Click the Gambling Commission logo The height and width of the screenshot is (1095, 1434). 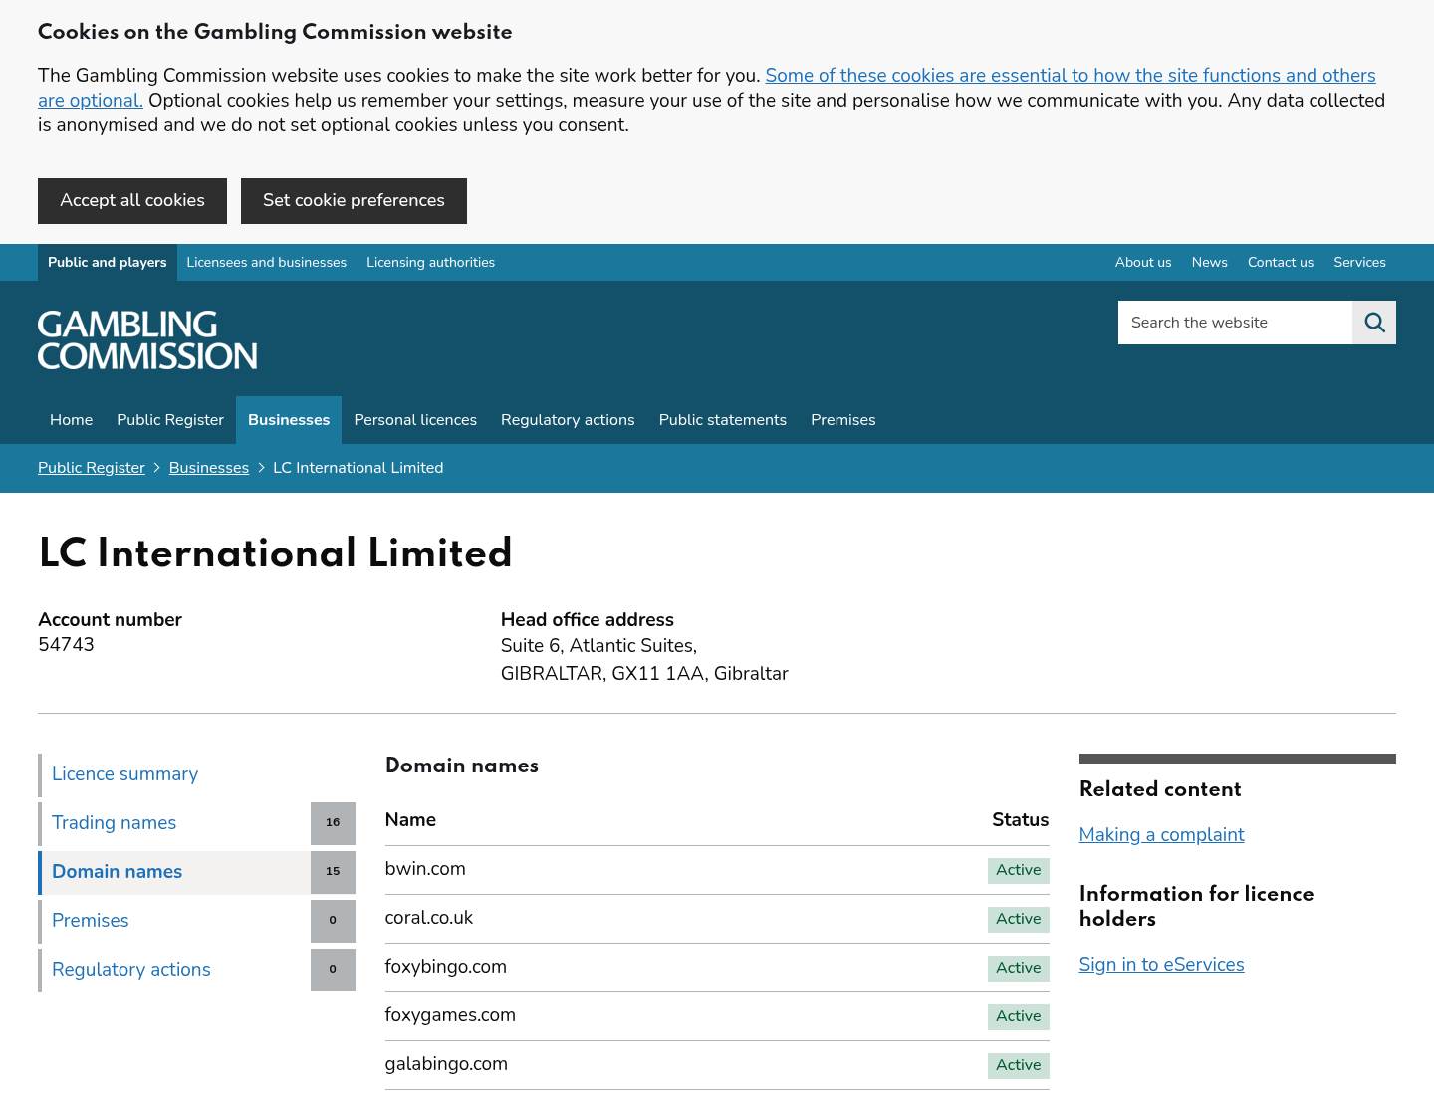click(147, 339)
